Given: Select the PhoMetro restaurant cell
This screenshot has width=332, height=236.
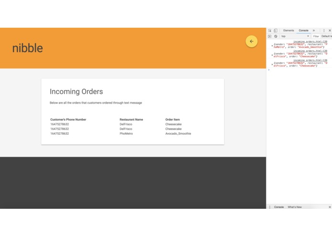Looking at the screenshot, I should tap(126, 134).
